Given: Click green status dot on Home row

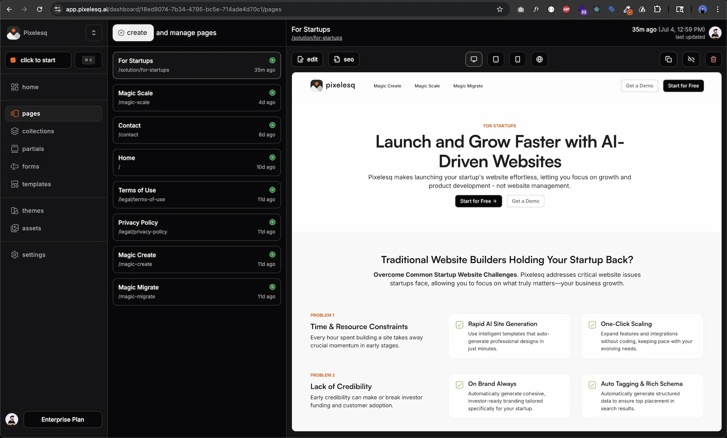Looking at the screenshot, I should pos(272,157).
